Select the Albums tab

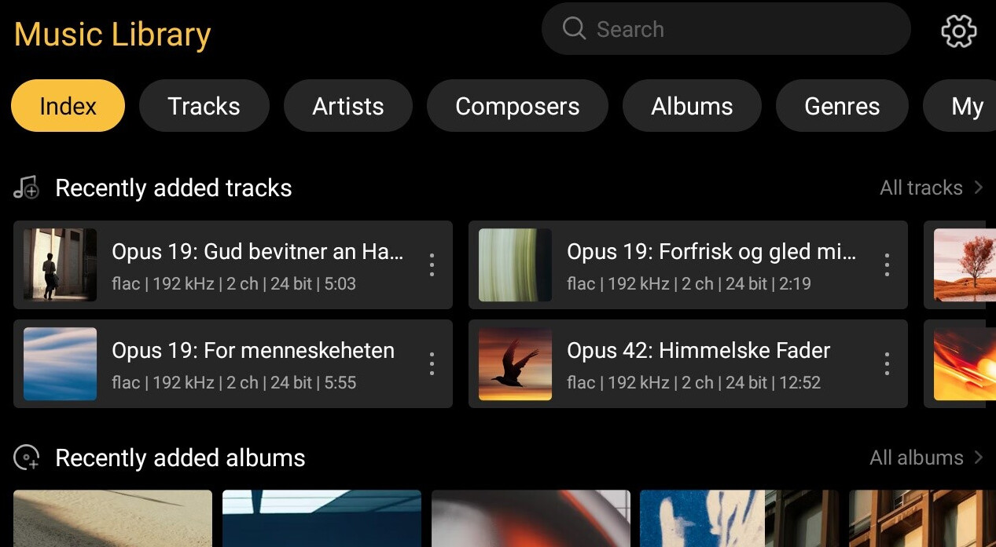coord(691,106)
